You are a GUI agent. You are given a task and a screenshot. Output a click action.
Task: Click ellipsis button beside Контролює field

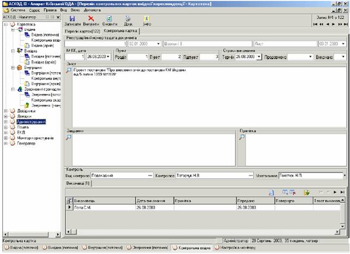click(x=251, y=176)
